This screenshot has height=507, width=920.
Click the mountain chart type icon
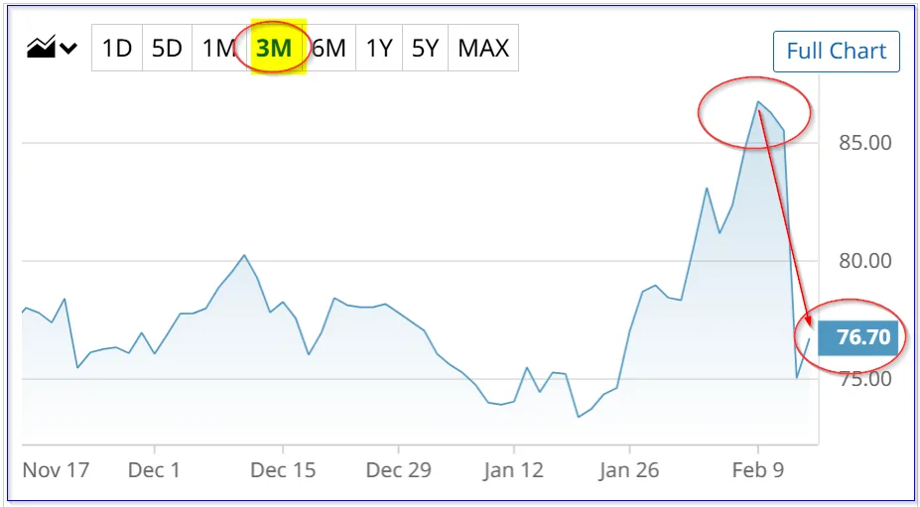41,48
